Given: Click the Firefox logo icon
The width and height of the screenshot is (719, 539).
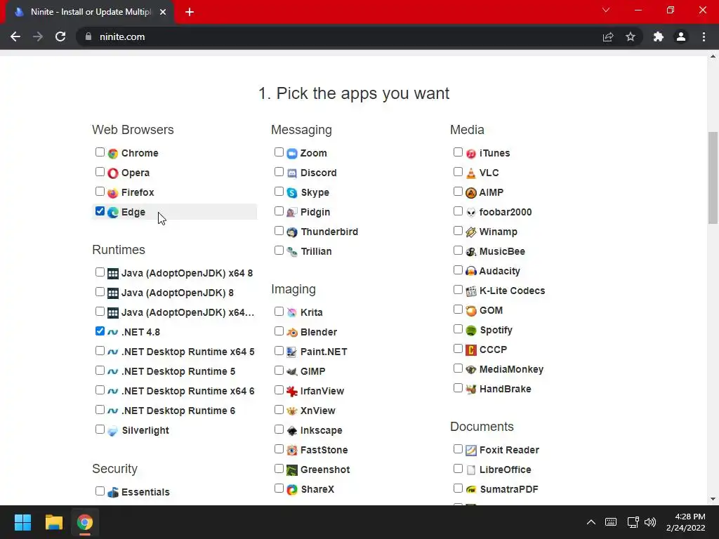Looking at the screenshot, I should tap(113, 192).
